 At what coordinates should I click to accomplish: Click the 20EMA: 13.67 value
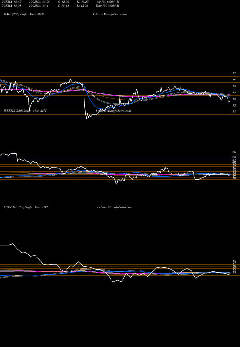click(x=12, y=2)
